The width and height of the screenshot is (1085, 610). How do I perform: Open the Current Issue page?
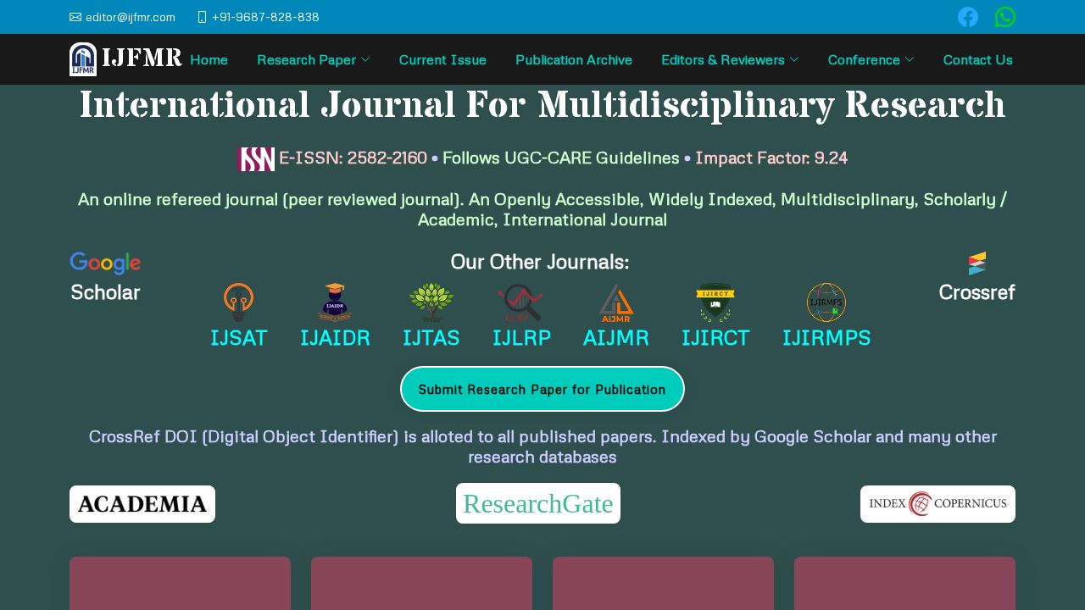point(442,59)
